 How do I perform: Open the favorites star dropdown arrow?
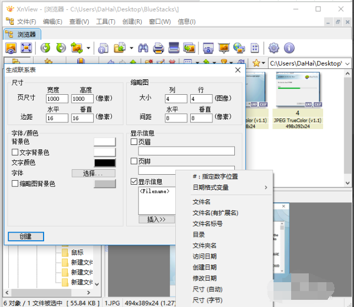coord(264,63)
